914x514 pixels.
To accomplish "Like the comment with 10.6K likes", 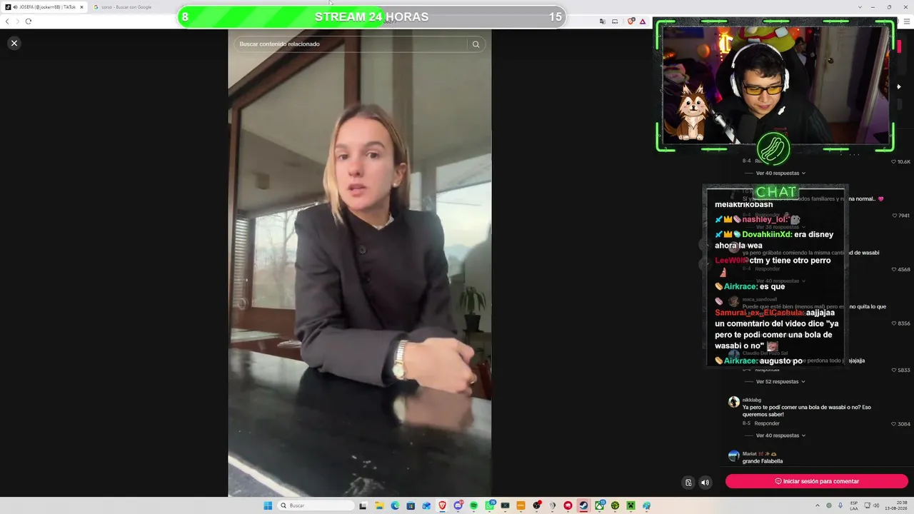I will [893, 162].
